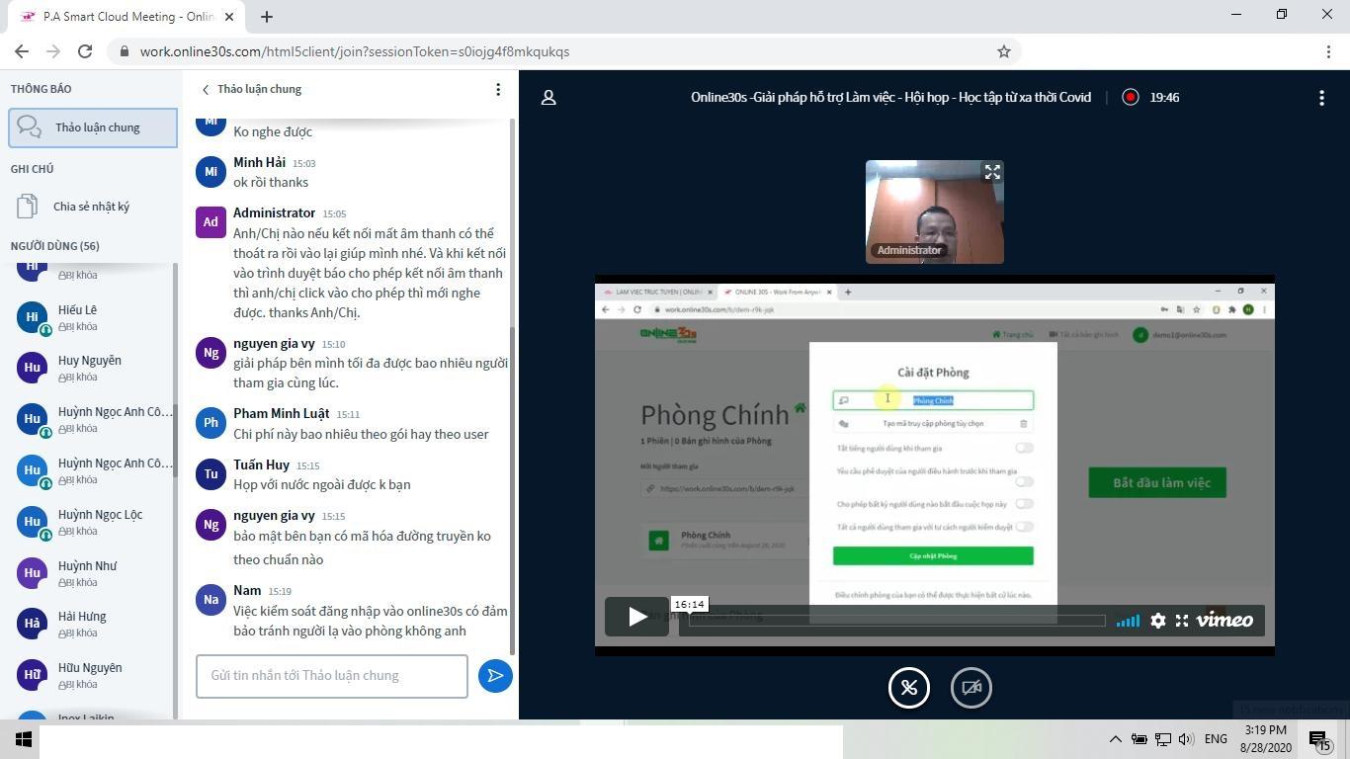Click Hữu Nguyên avatar icon

(33, 675)
